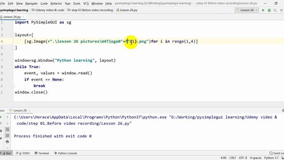Click "if event == None:" line
284x160 pixels.
[44, 80]
